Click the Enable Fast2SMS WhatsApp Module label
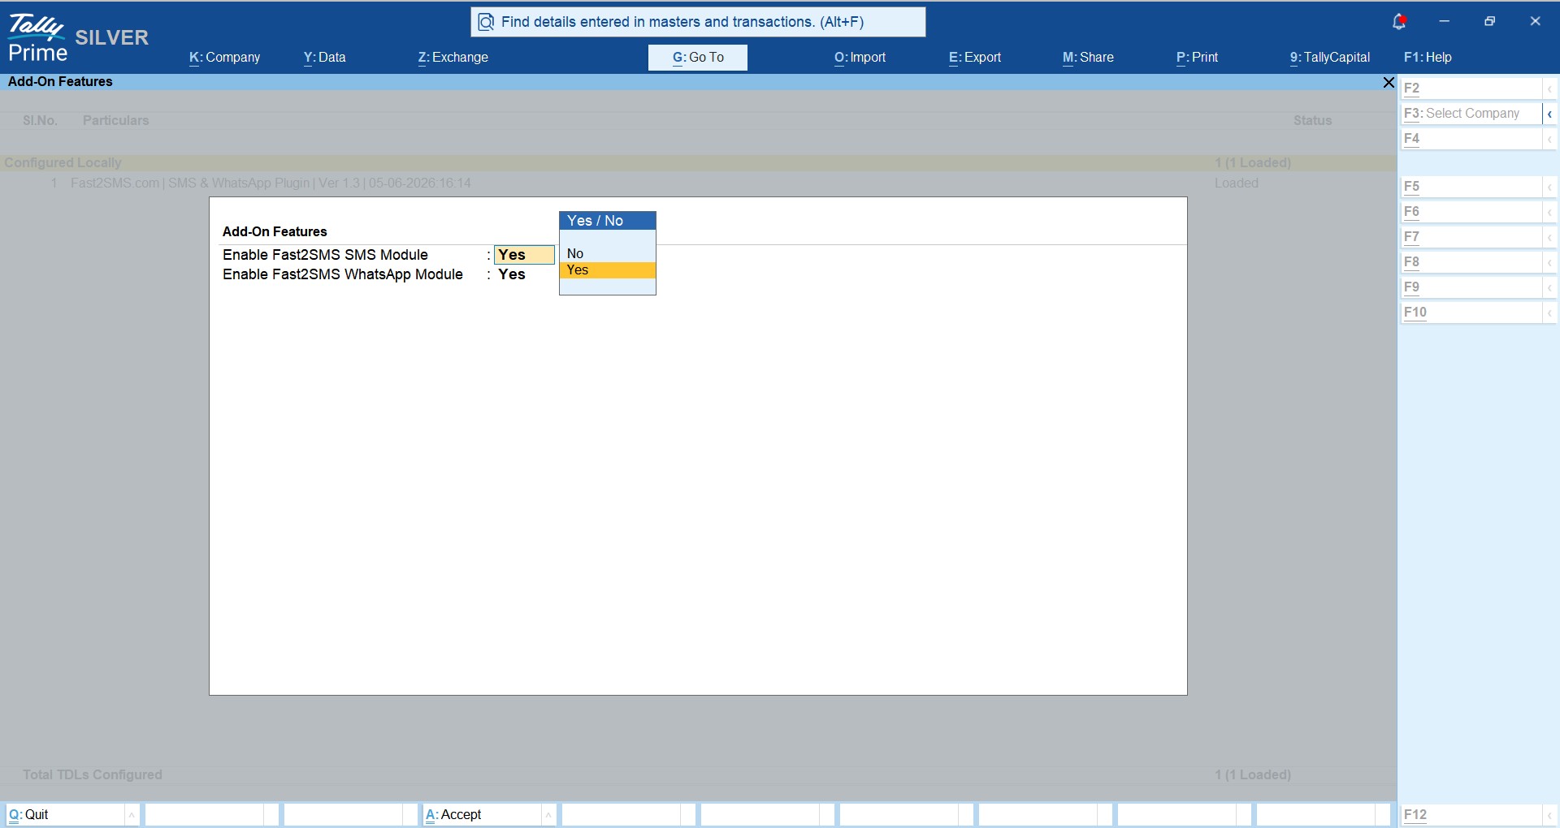Screen dimensions: 1560x828 [343, 274]
